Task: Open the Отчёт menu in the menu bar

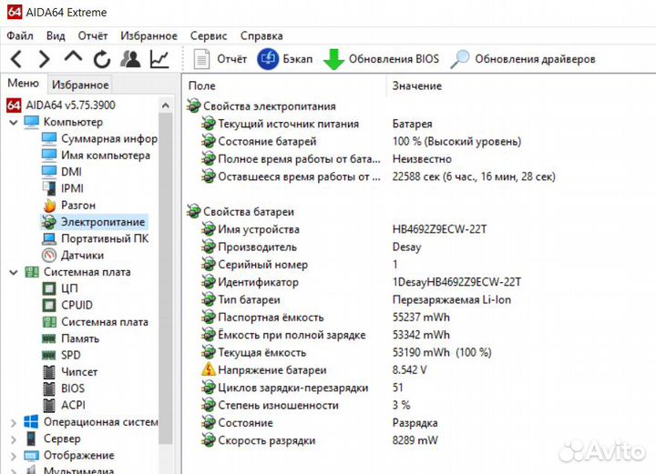Action: point(92,35)
